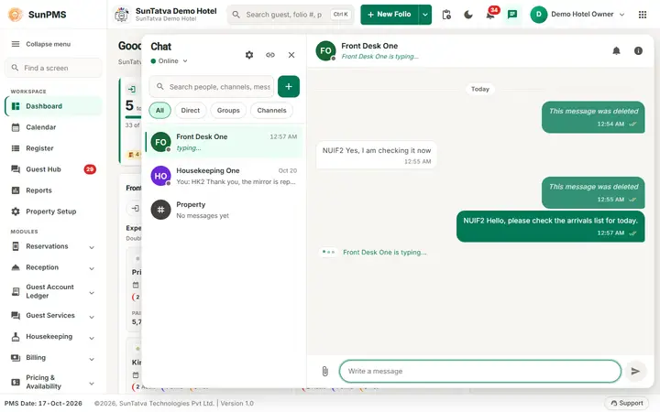Click the SunPMS logo icon
This screenshot has width=660, height=412.
click(x=16, y=15)
